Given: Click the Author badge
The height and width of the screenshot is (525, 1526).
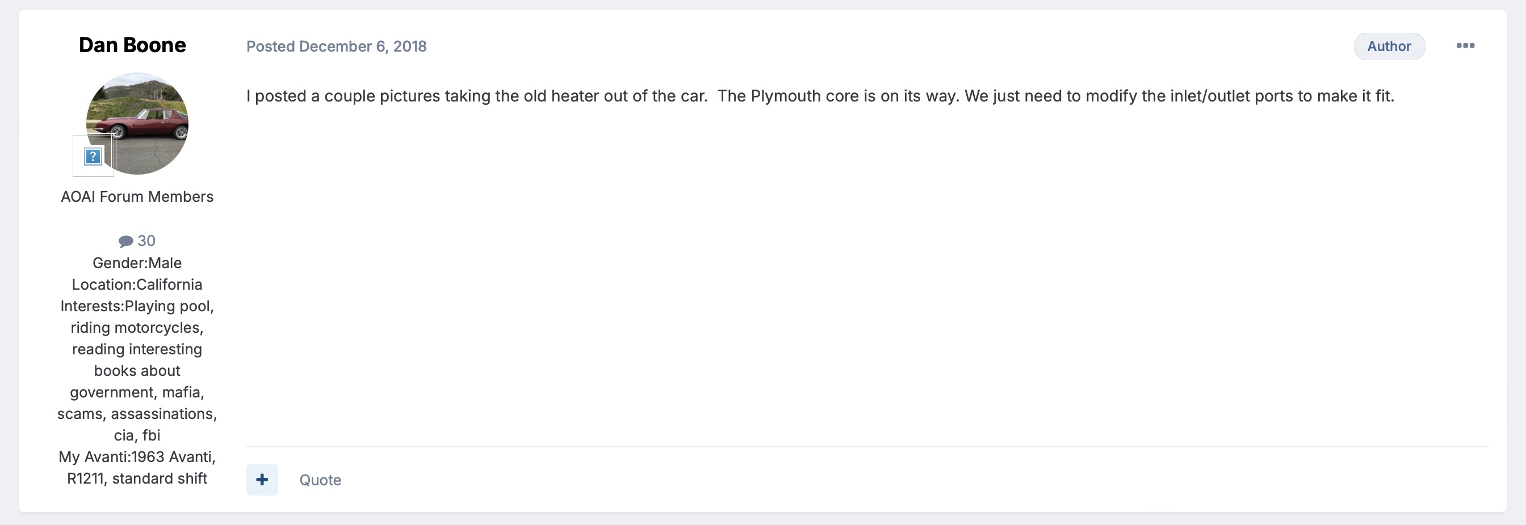Looking at the screenshot, I should click(1389, 46).
